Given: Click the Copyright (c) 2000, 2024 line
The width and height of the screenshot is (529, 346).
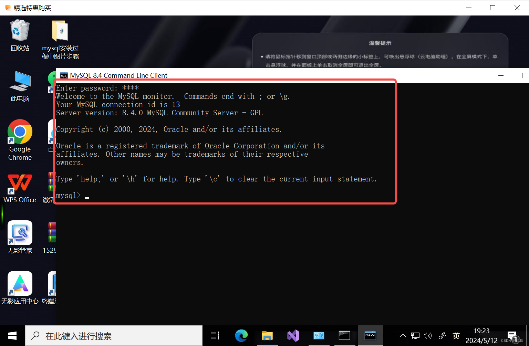Looking at the screenshot, I should [x=169, y=129].
